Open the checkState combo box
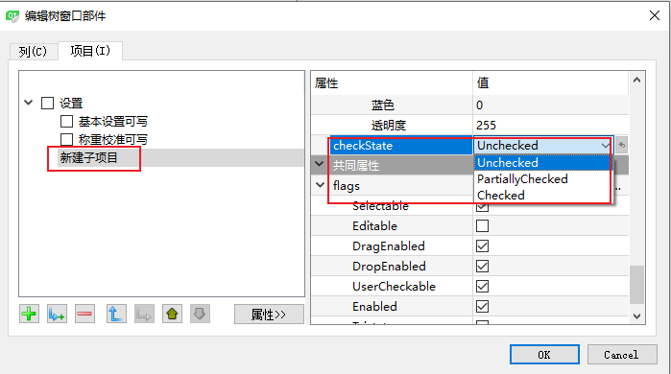 click(543, 146)
